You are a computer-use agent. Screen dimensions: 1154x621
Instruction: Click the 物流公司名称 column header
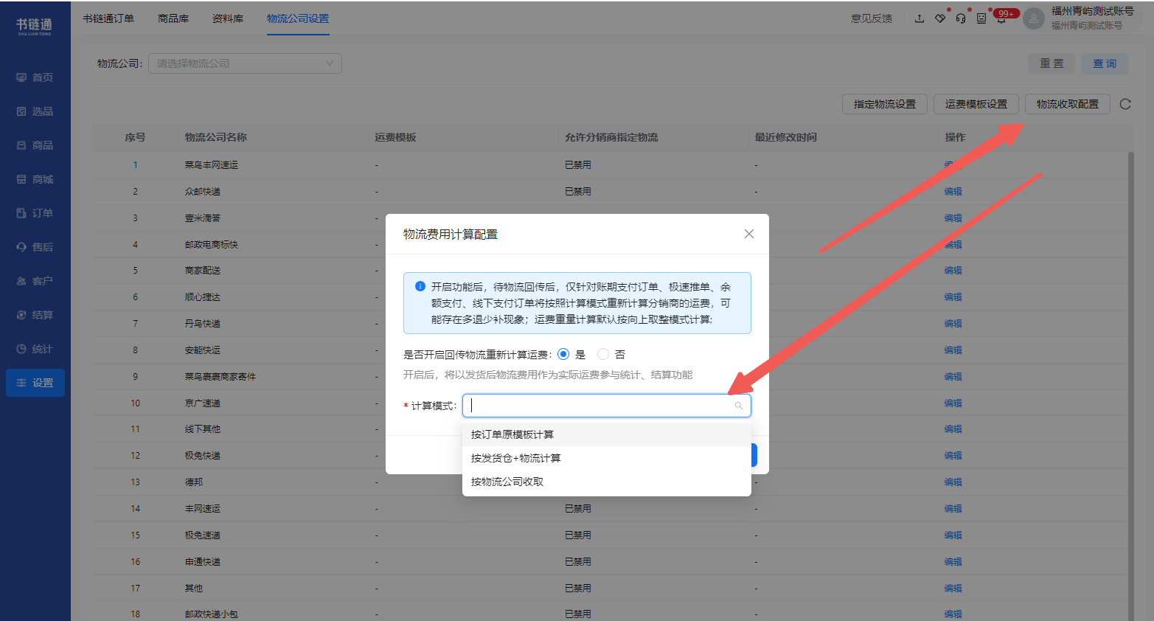coord(216,137)
